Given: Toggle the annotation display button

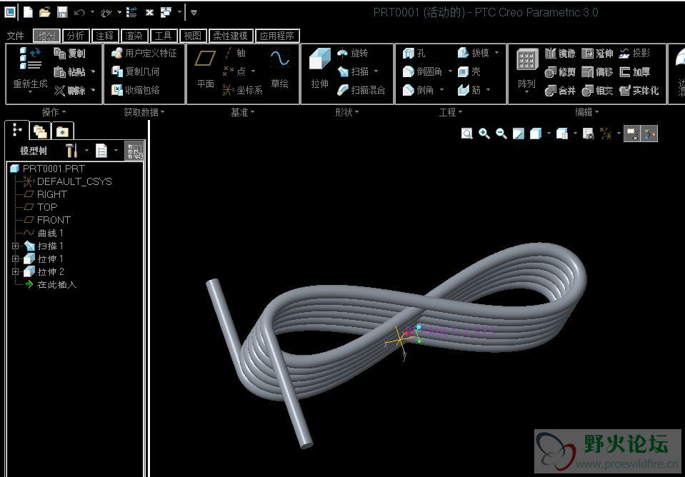Looking at the screenshot, I should coord(631,134).
